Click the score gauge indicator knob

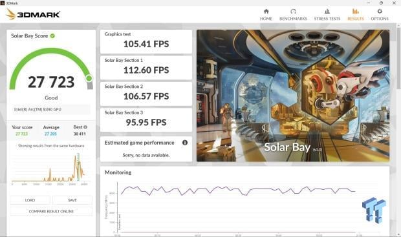pyautogui.click(x=89, y=78)
